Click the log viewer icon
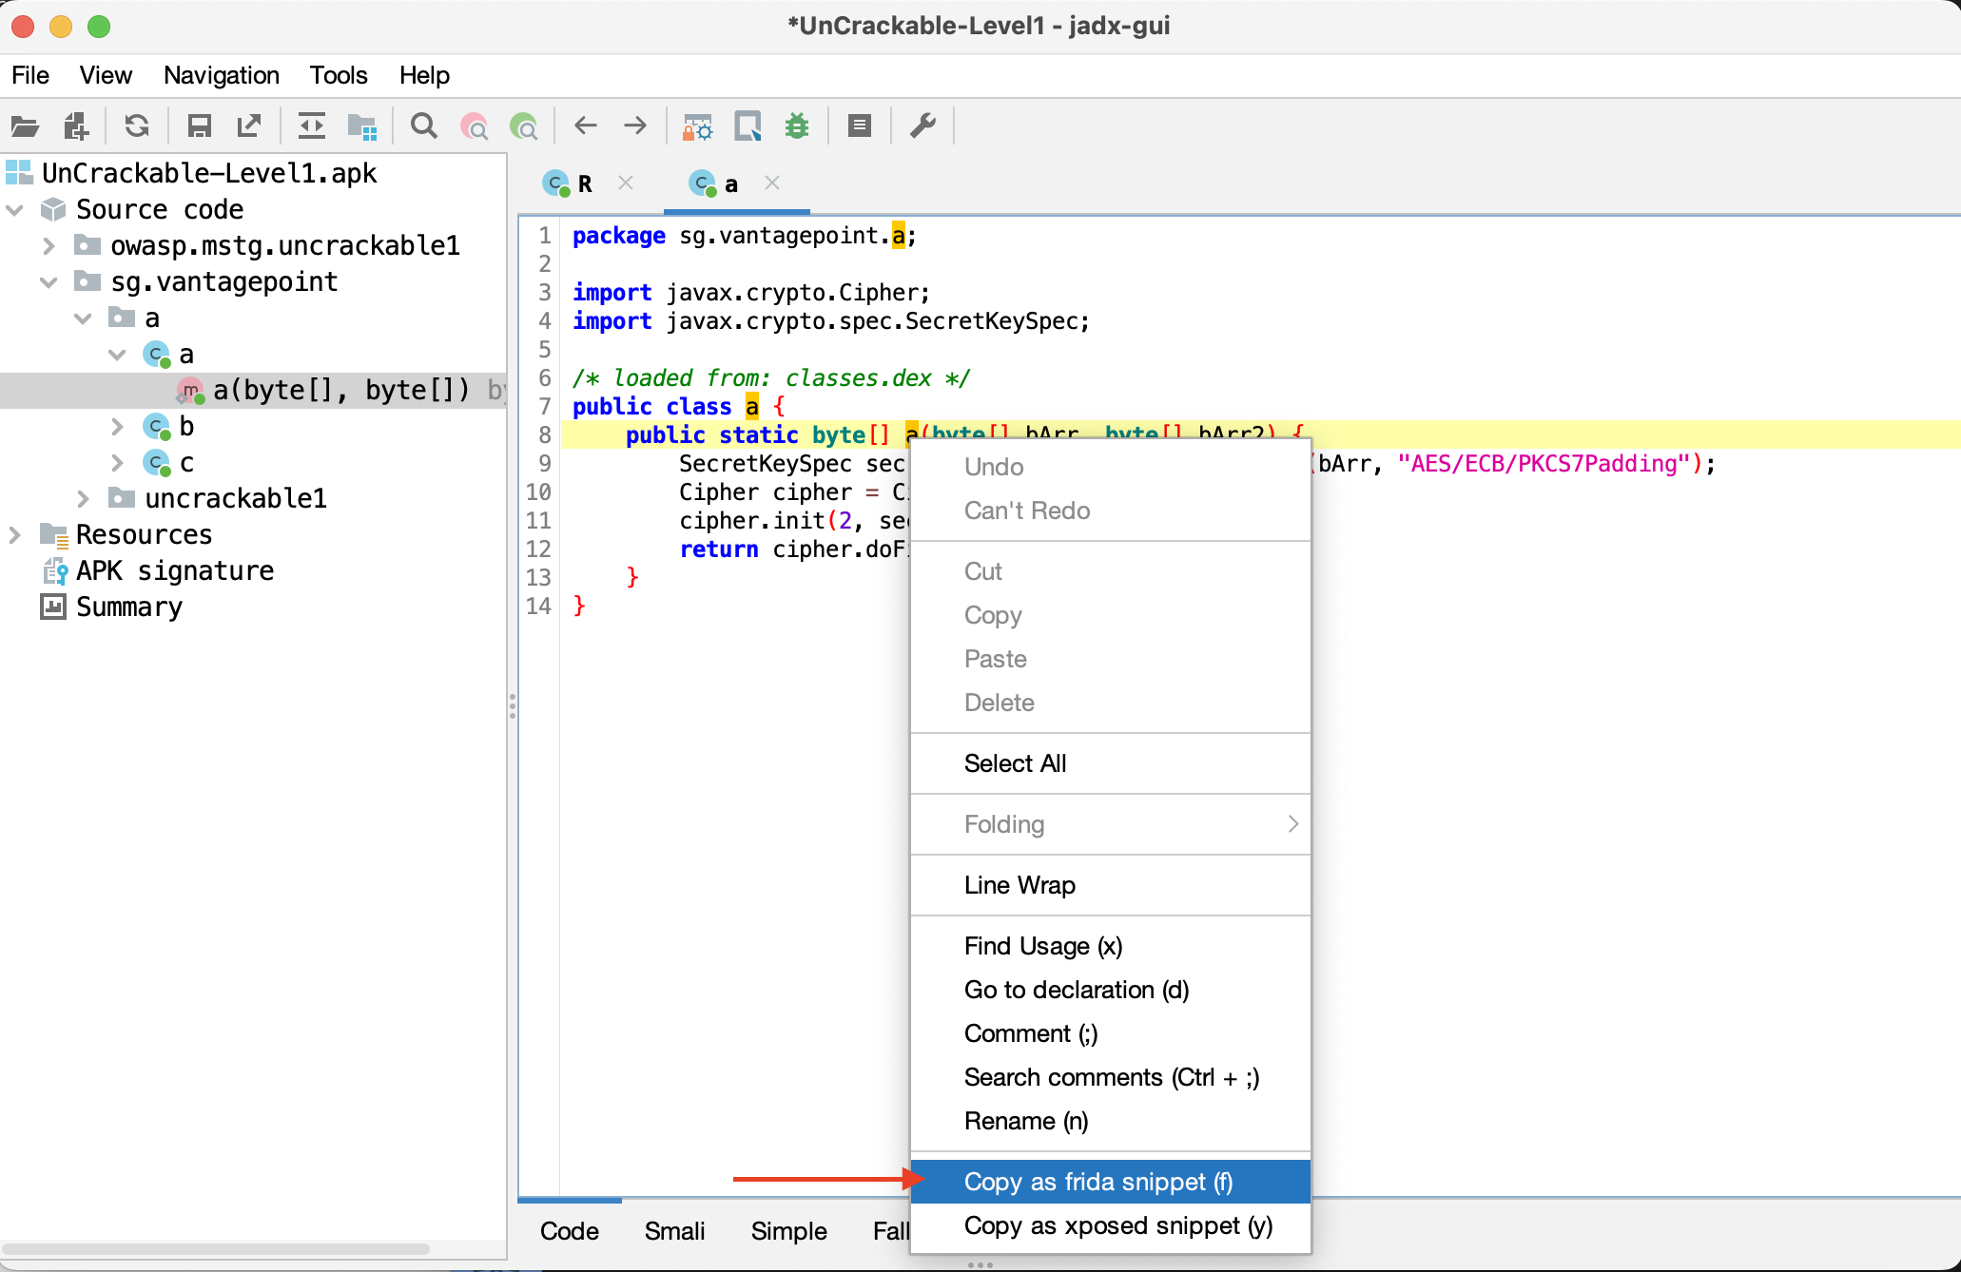This screenshot has height=1272, width=1961. tap(860, 125)
